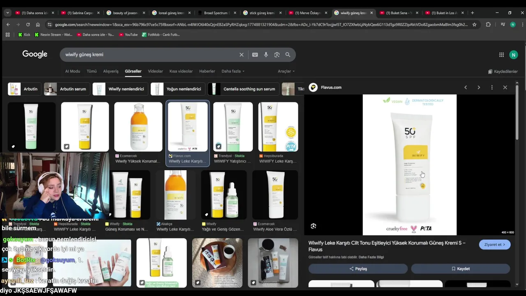526x296 pixels.
Task: Open the on-screen keyboard input tool
Action: pos(255,55)
